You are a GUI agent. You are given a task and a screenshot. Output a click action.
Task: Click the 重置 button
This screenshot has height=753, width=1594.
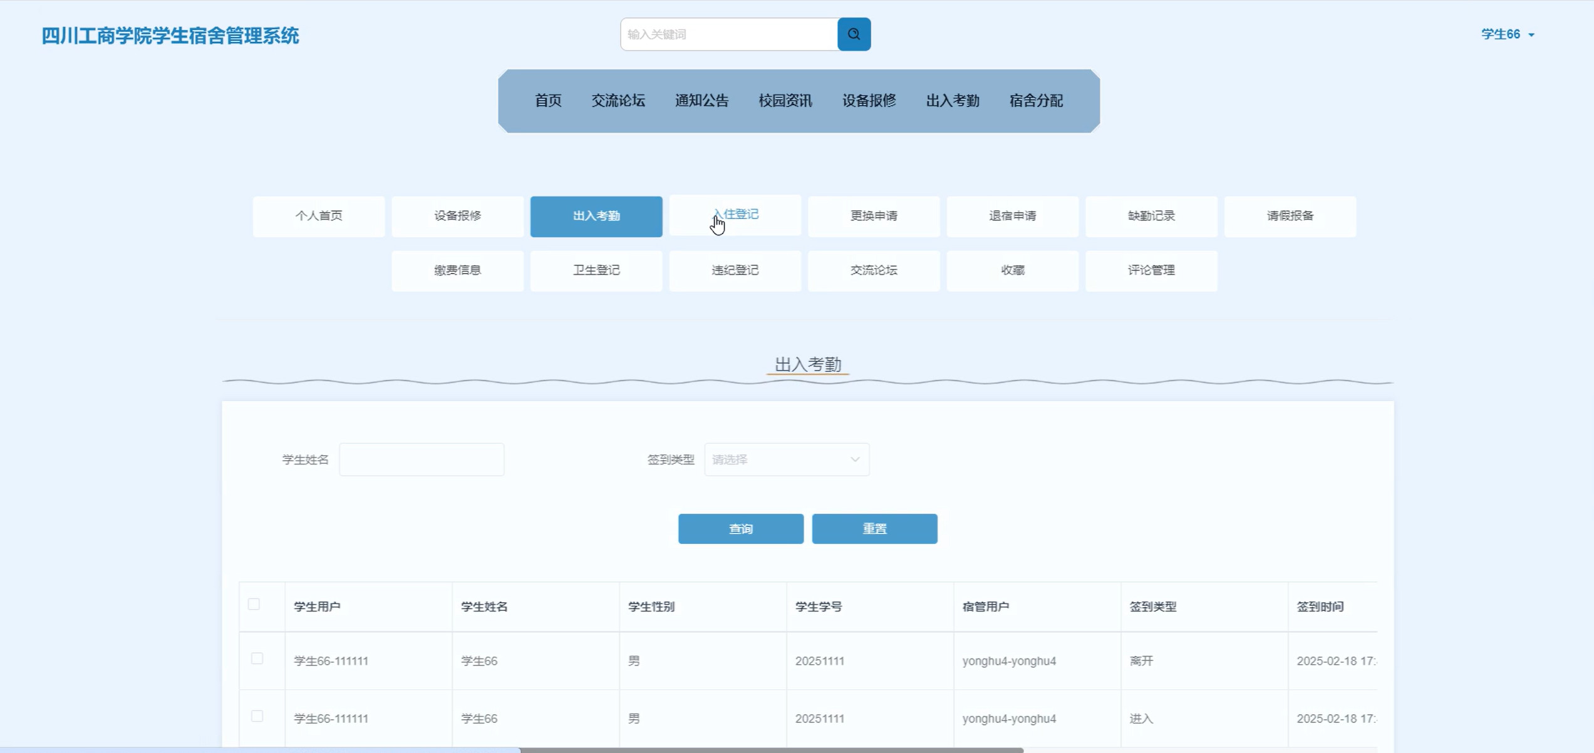(874, 529)
